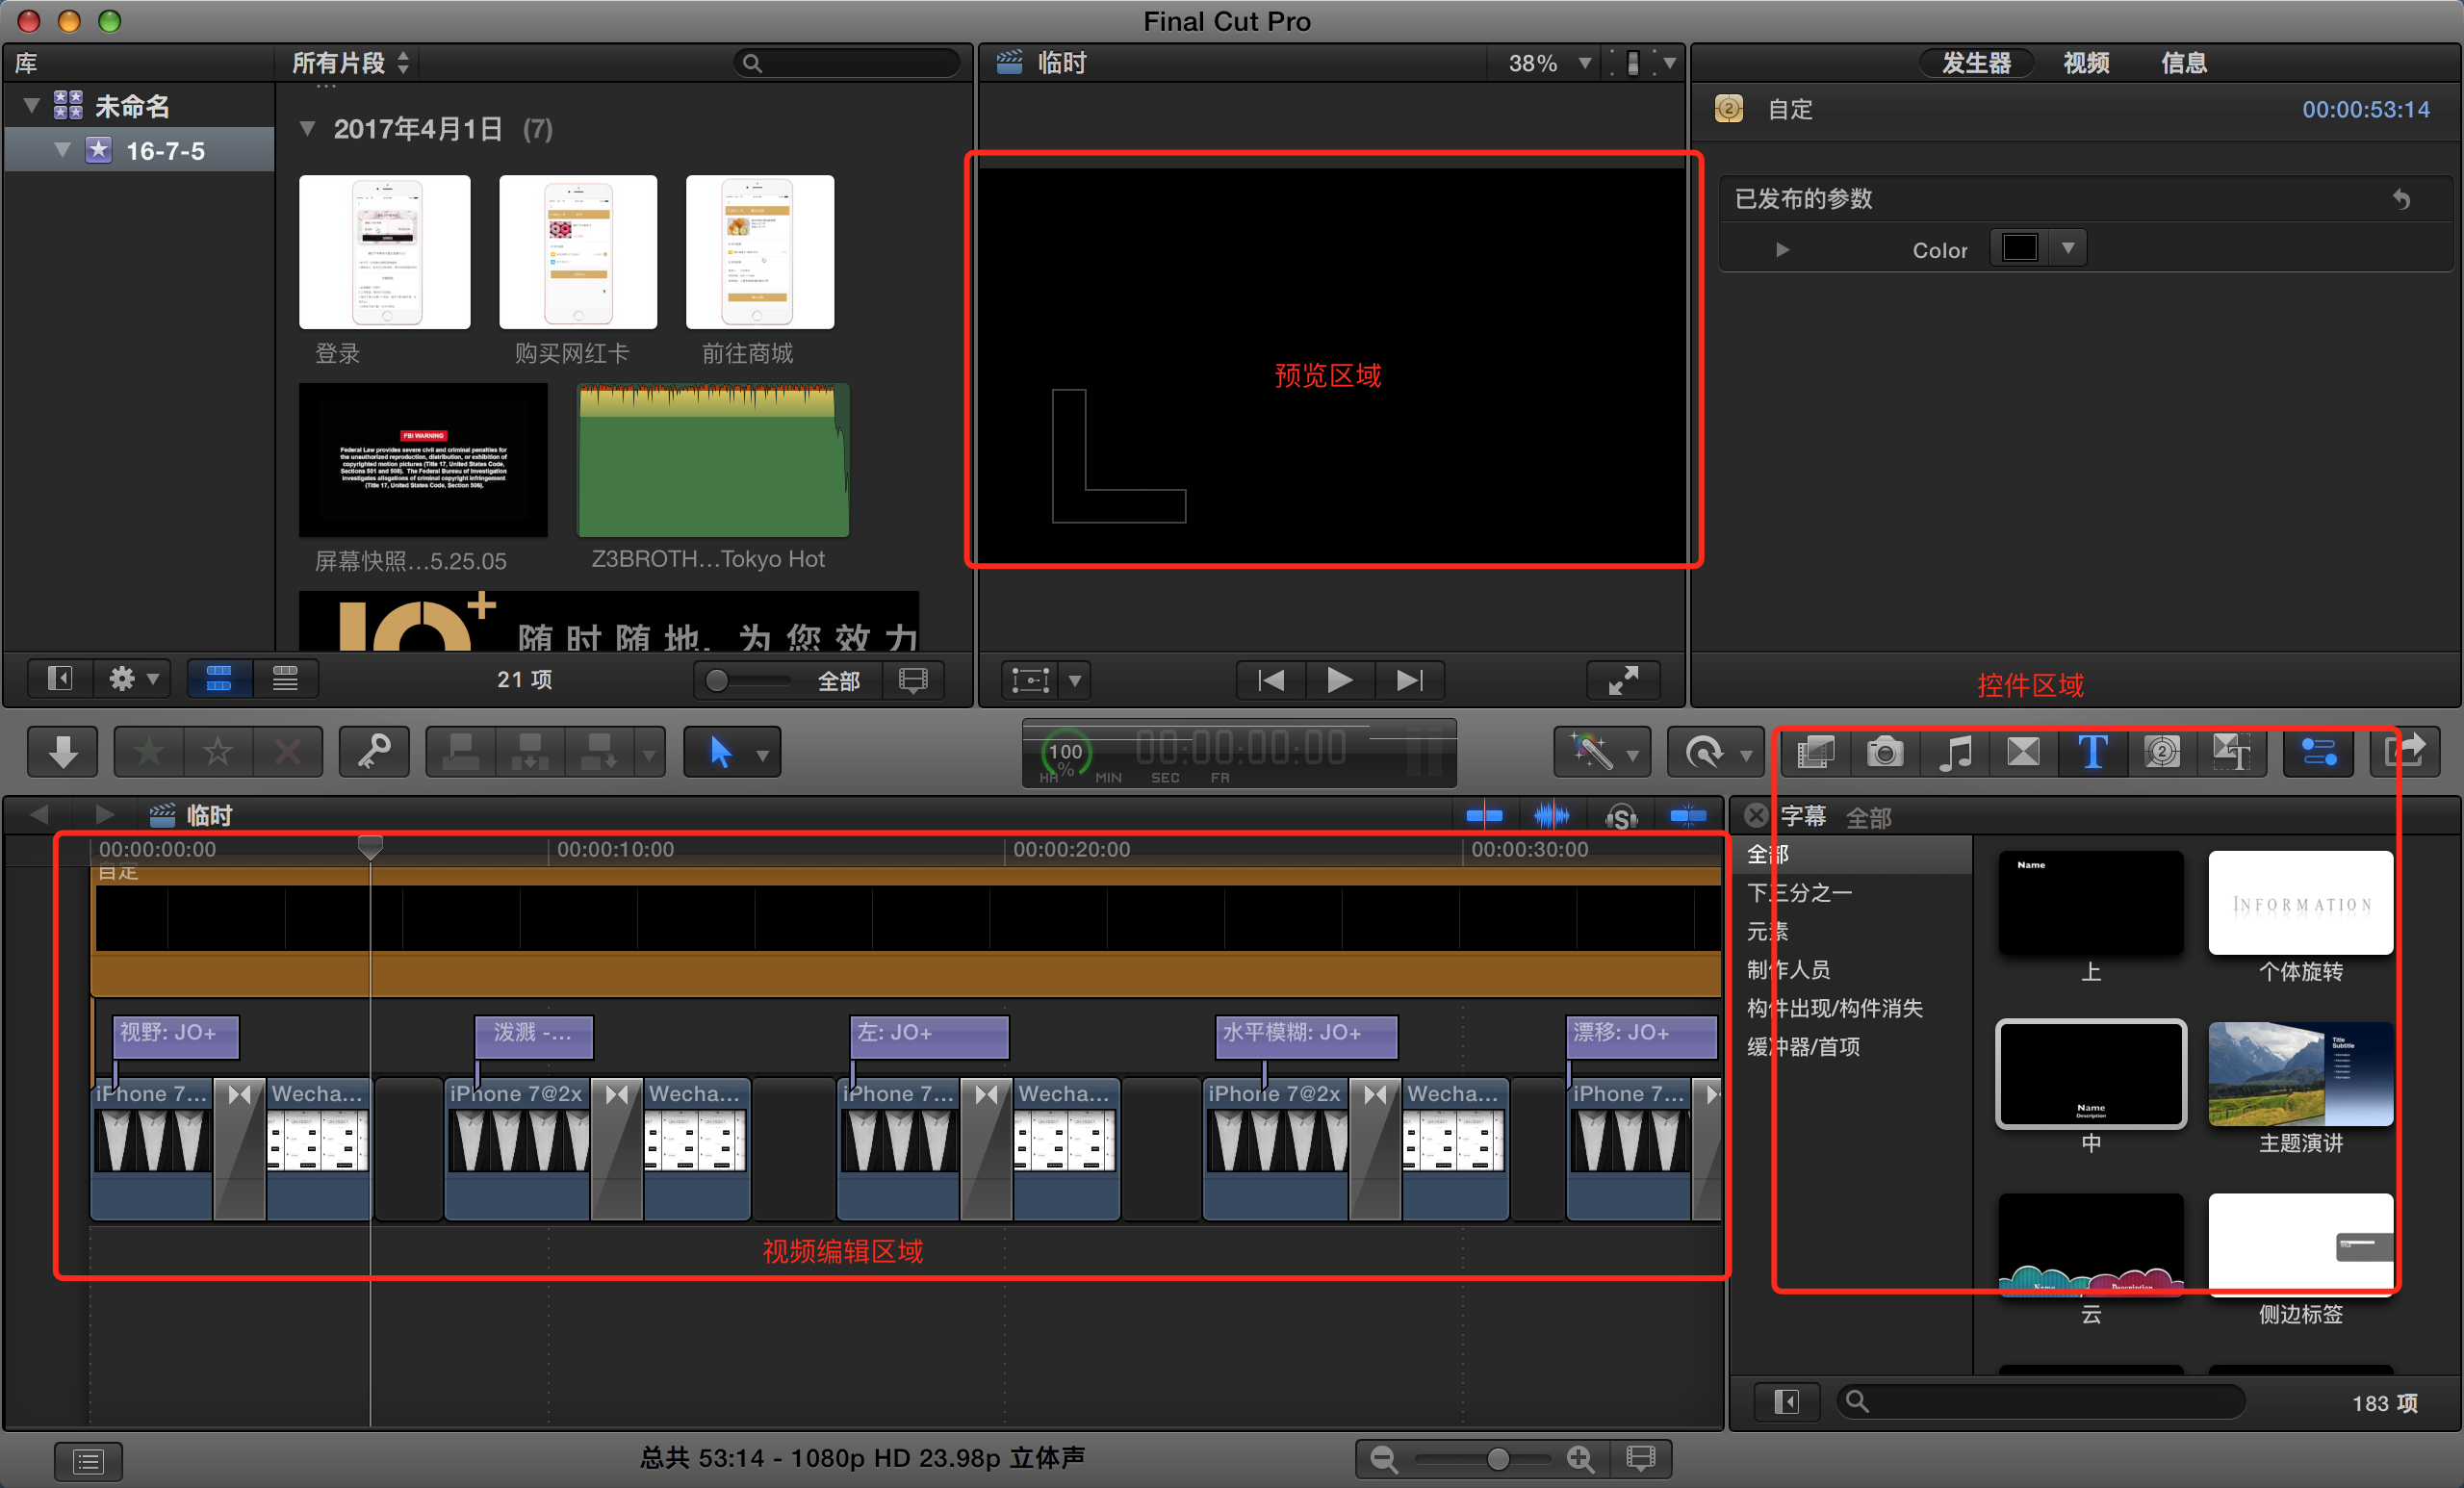Select the arrow Select tool

coord(720,751)
